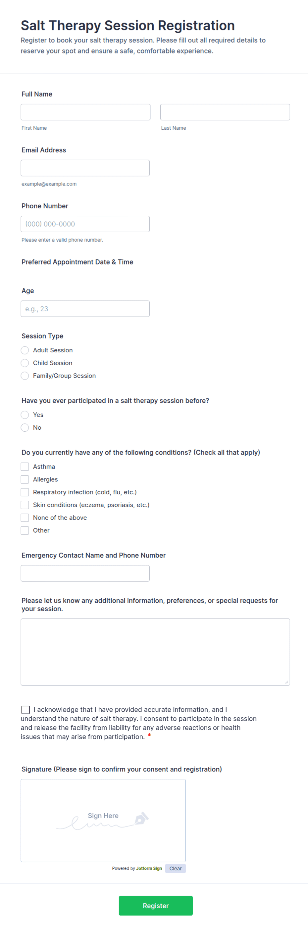The width and height of the screenshot is (308, 932).
Task: Choose the Child Session option
Action: click(x=25, y=363)
